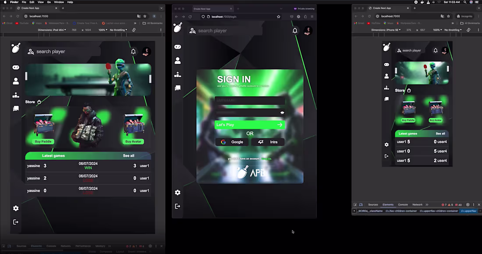The width and height of the screenshot is (482, 254).
Task: Click the Sign Up link under sign in form
Action: coord(266,159)
